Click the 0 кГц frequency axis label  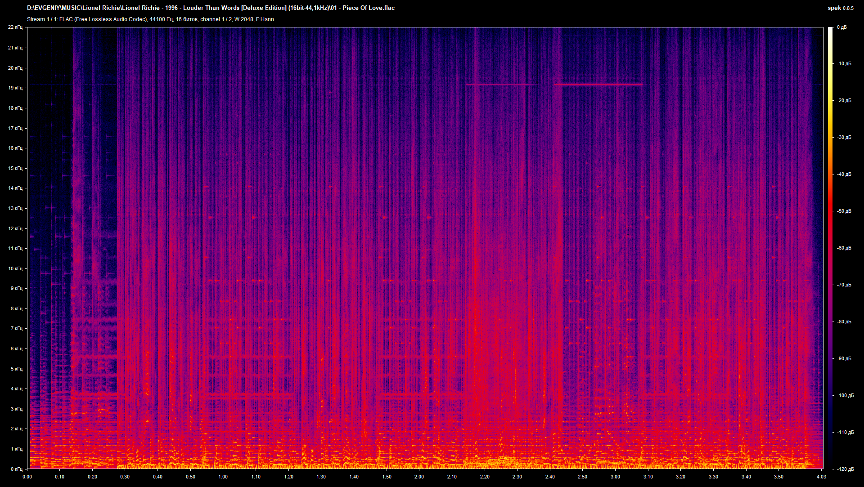point(17,469)
